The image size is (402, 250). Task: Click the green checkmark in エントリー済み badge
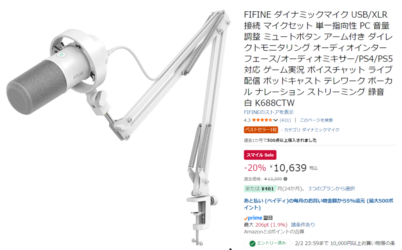[252, 243]
